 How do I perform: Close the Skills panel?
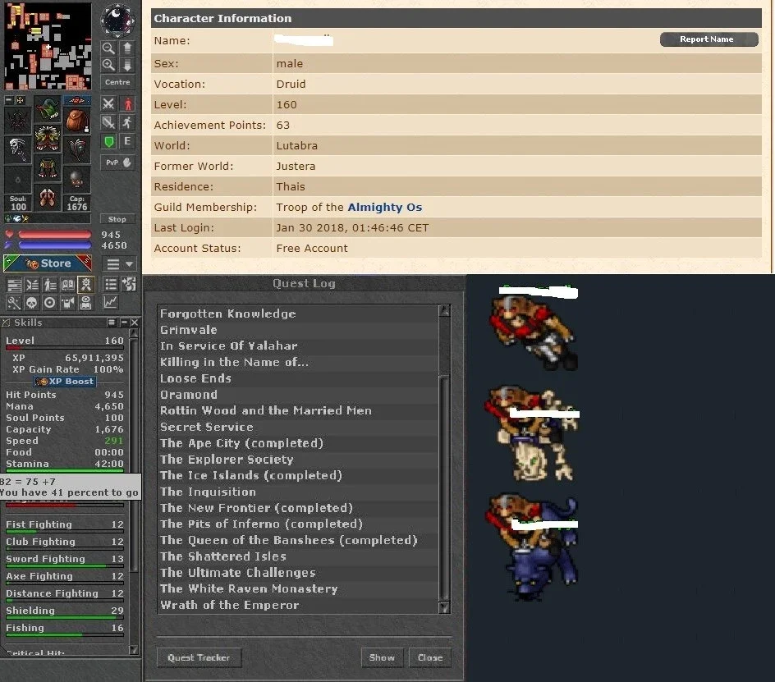tap(135, 323)
